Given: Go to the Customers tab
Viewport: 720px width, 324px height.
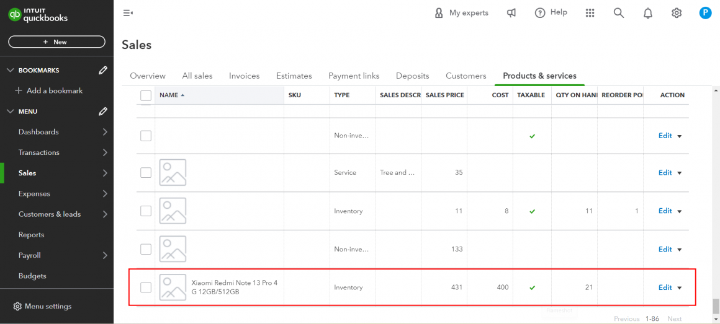Looking at the screenshot, I should pyautogui.click(x=466, y=76).
